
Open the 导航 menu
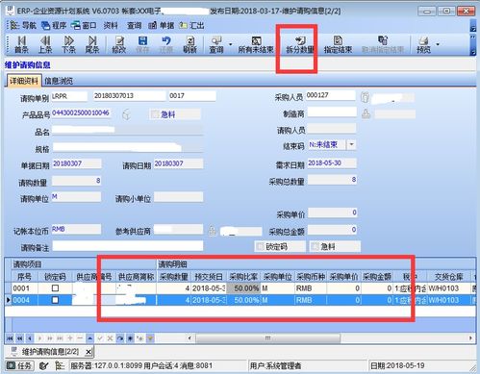23,25
